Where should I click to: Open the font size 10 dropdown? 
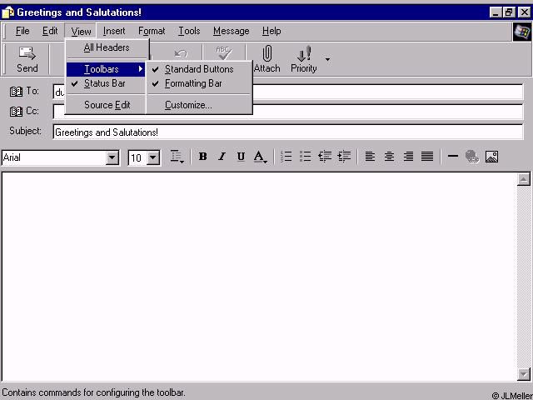click(153, 157)
